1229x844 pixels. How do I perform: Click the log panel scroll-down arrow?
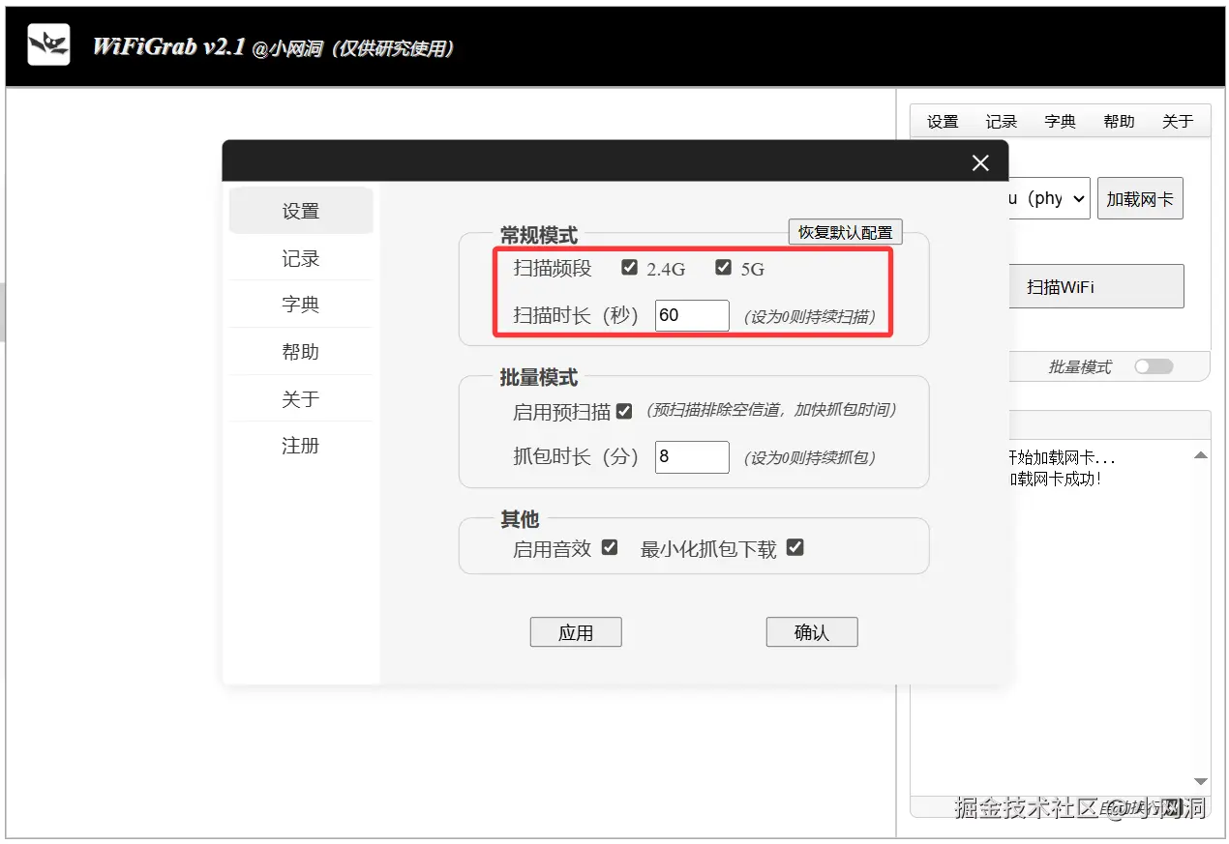1201,781
